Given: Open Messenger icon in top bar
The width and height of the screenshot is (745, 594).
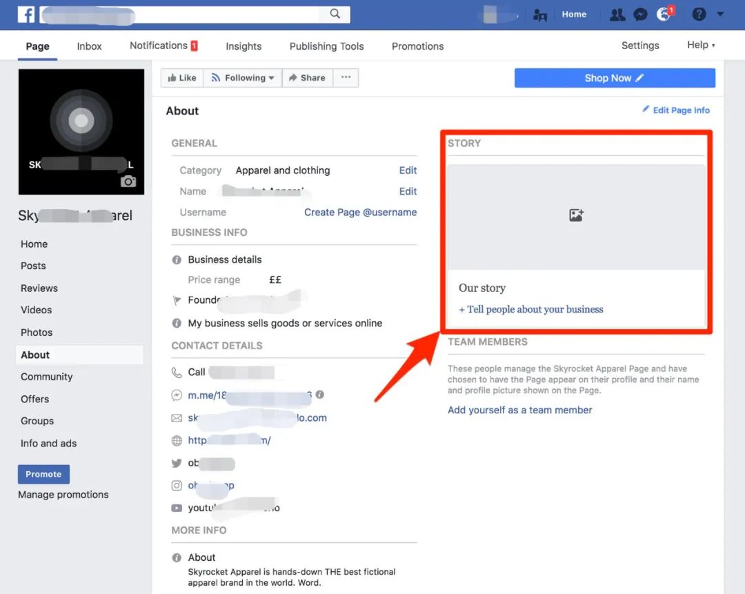Looking at the screenshot, I should coord(640,14).
